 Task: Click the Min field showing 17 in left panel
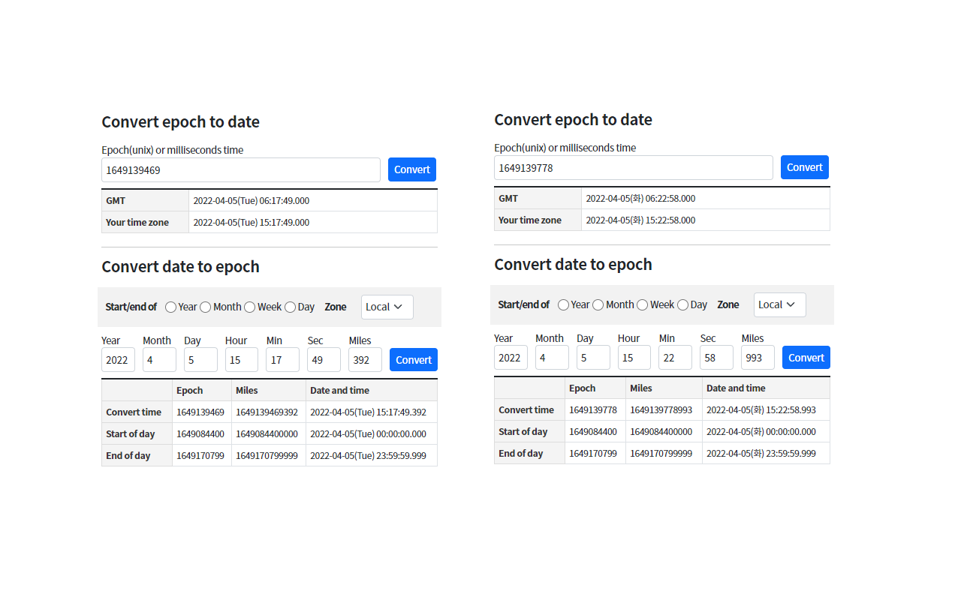282,359
